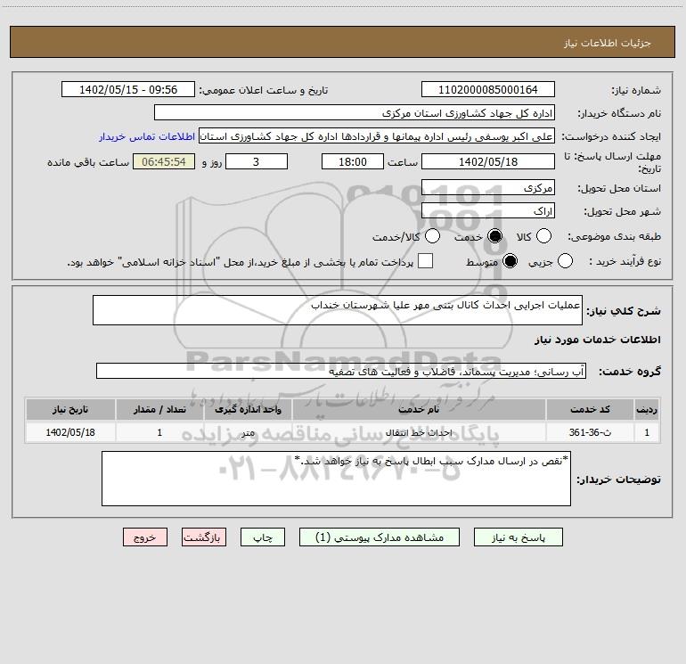Click the unit cell متر
The image size is (686, 664).
(248, 432)
